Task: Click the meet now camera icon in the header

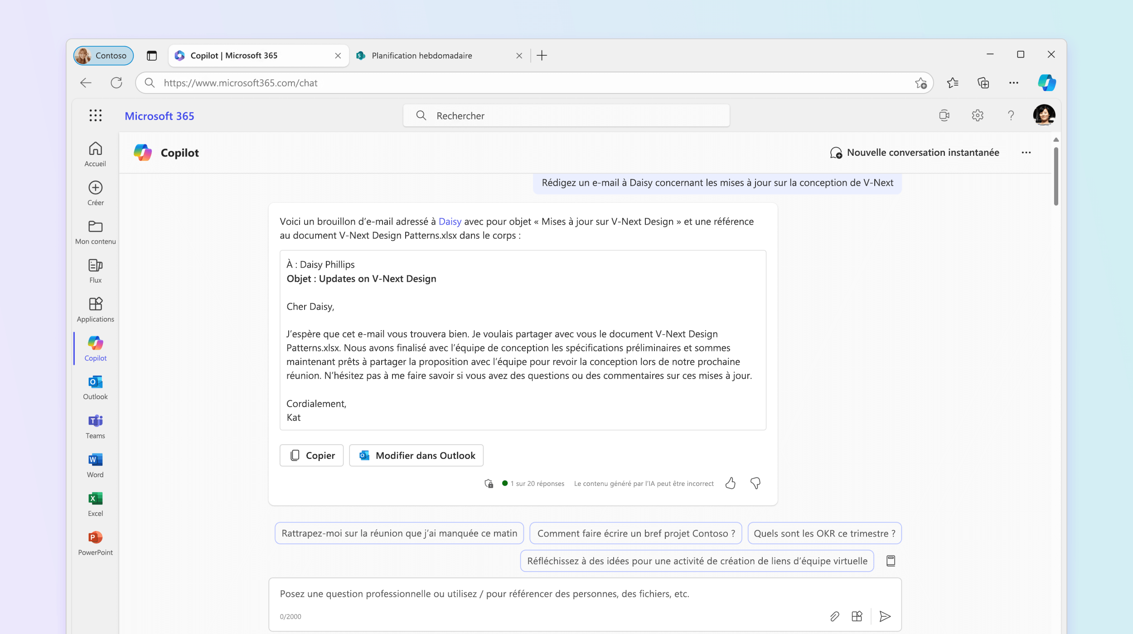Action: click(944, 115)
